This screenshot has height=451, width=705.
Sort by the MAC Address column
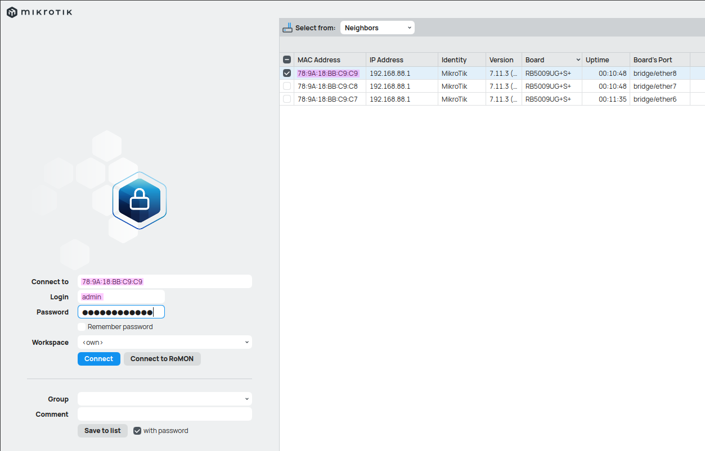coord(330,60)
